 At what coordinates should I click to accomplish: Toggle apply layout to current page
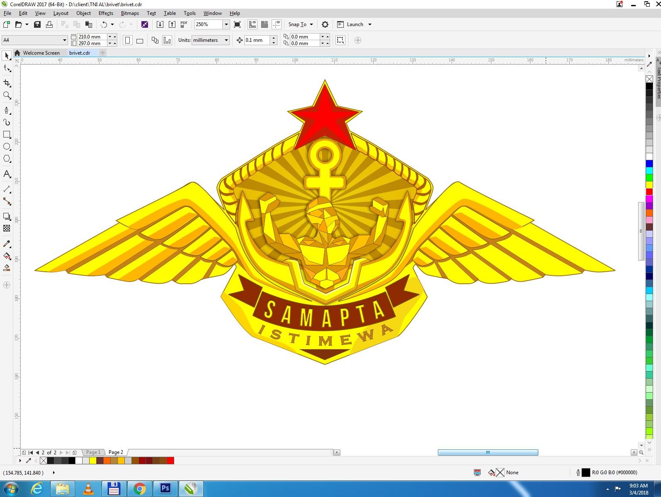(167, 40)
